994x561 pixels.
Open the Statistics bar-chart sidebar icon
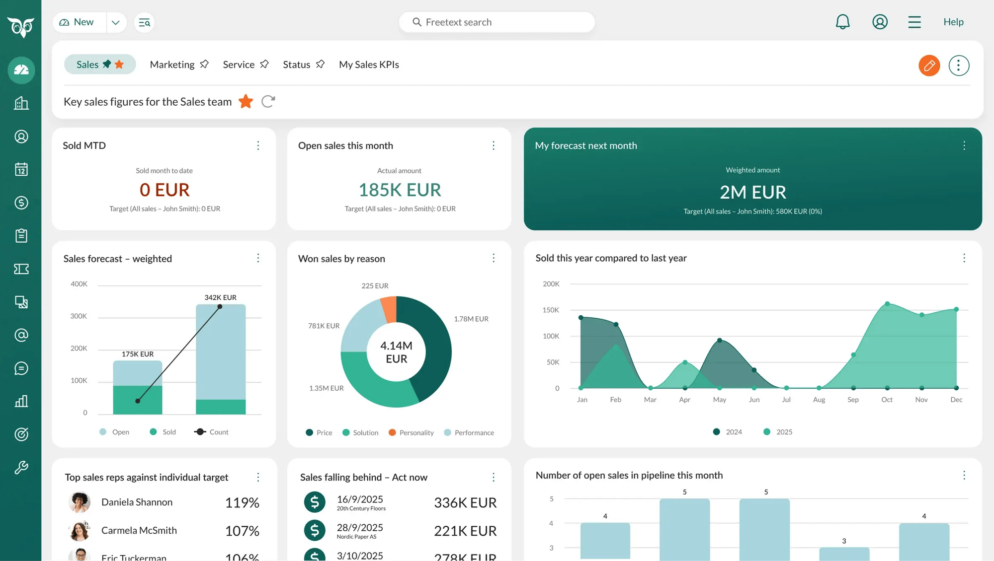tap(21, 401)
